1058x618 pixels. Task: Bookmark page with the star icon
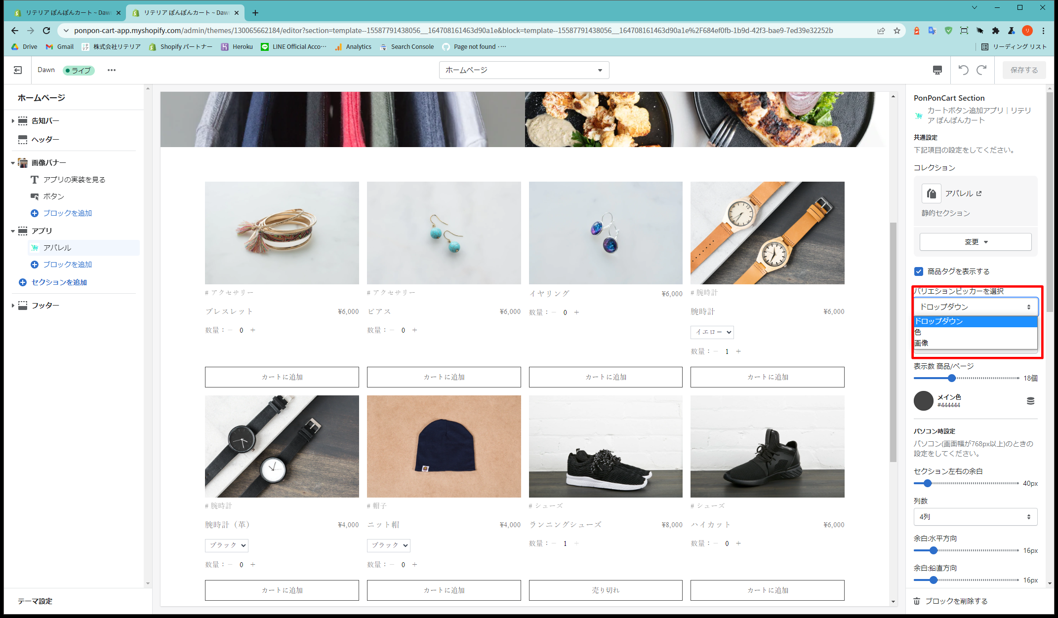(897, 31)
